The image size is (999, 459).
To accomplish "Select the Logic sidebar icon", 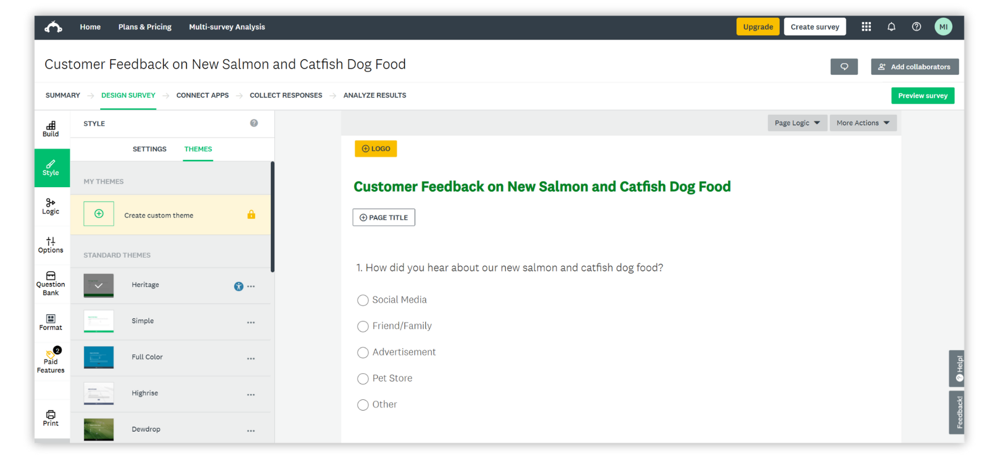I will click(51, 207).
